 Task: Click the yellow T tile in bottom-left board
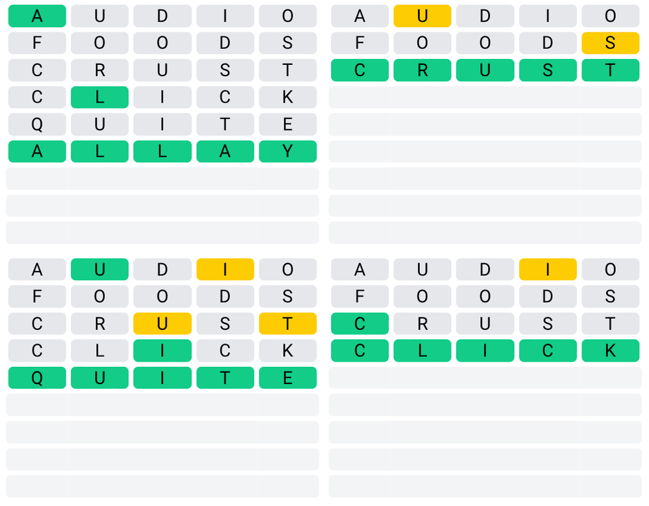287,324
